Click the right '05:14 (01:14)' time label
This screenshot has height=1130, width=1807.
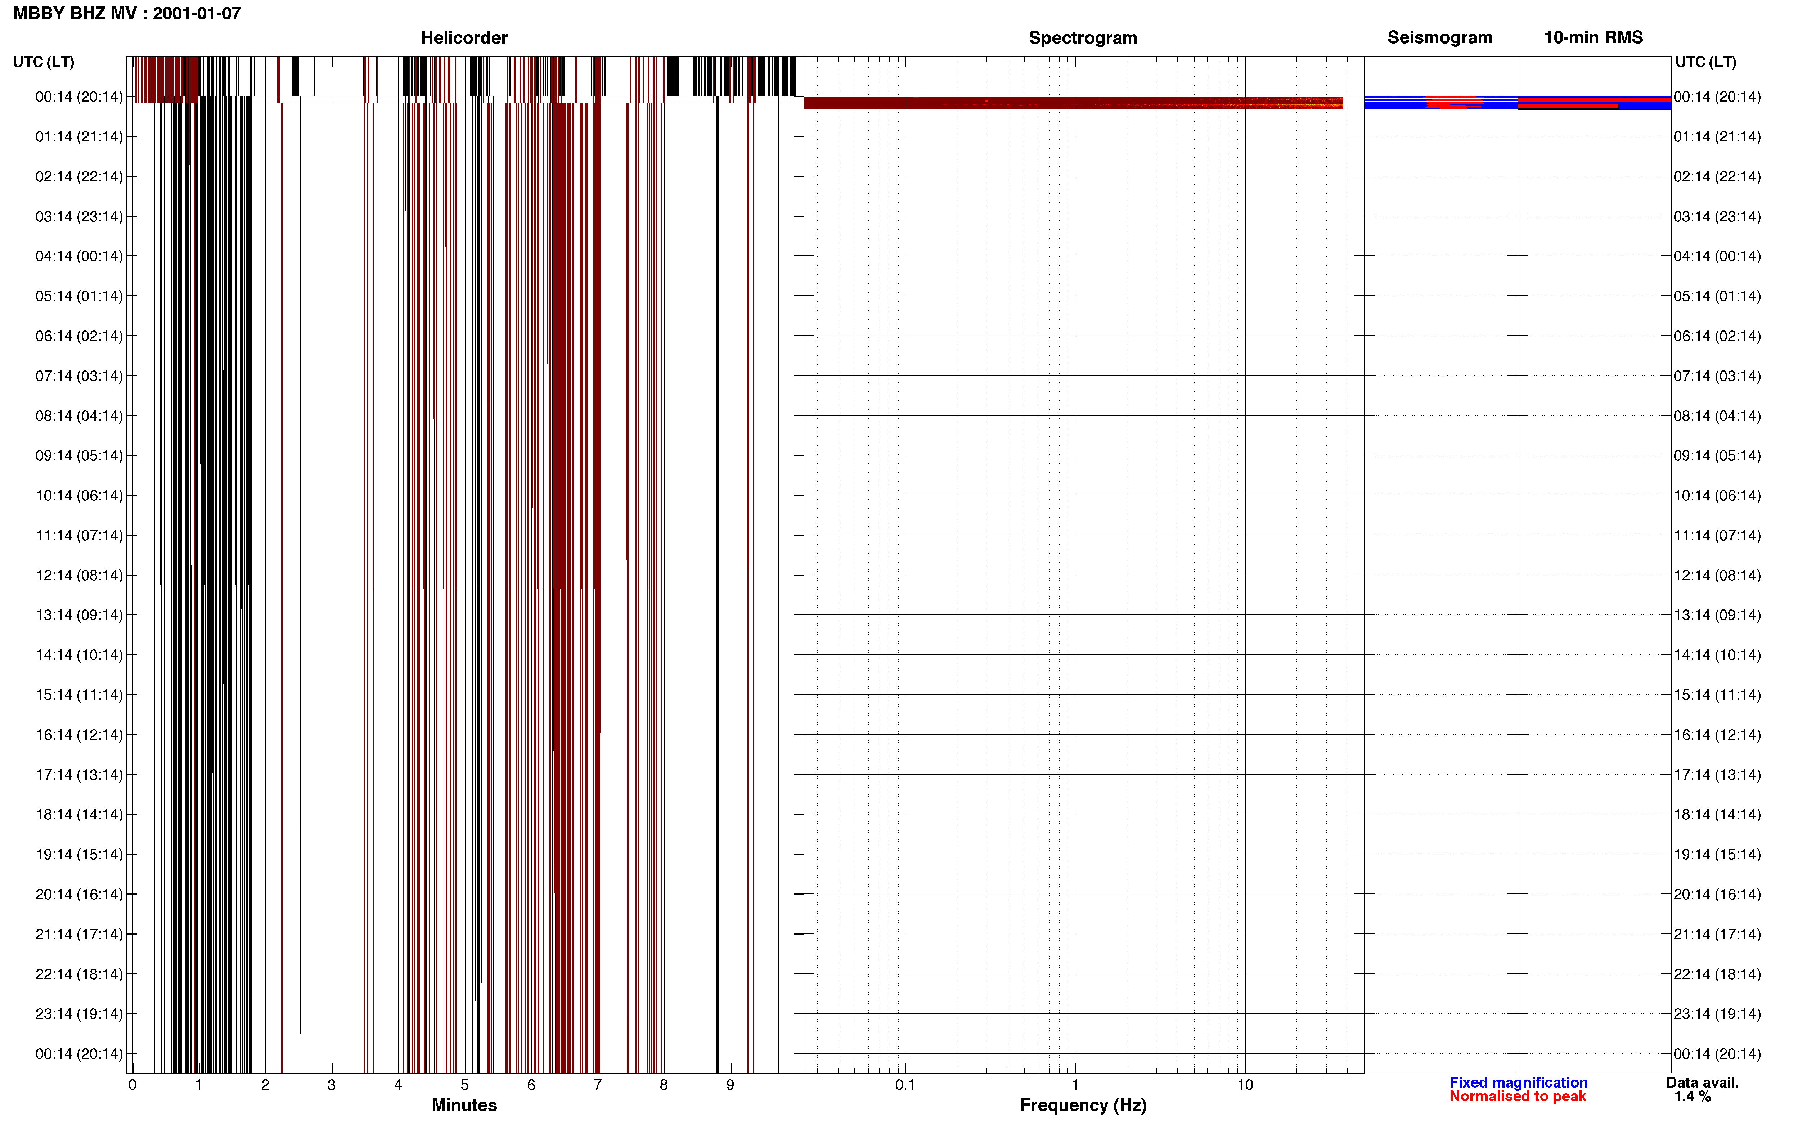click(1717, 296)
